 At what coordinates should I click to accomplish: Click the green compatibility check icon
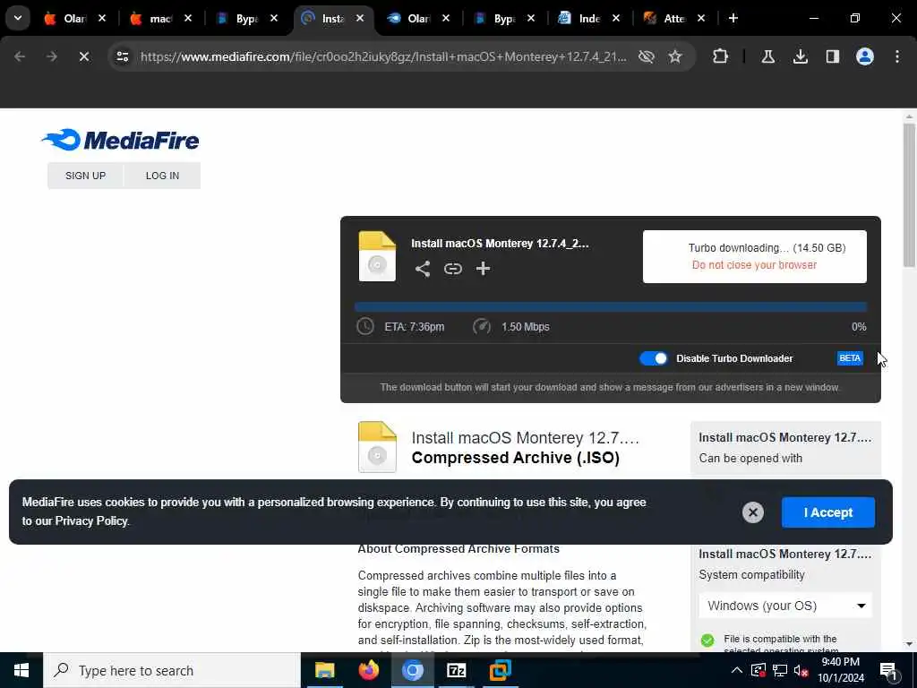707,640
